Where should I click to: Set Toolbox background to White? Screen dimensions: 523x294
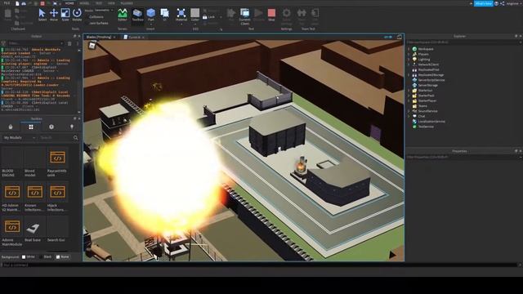tap(28, 257)
